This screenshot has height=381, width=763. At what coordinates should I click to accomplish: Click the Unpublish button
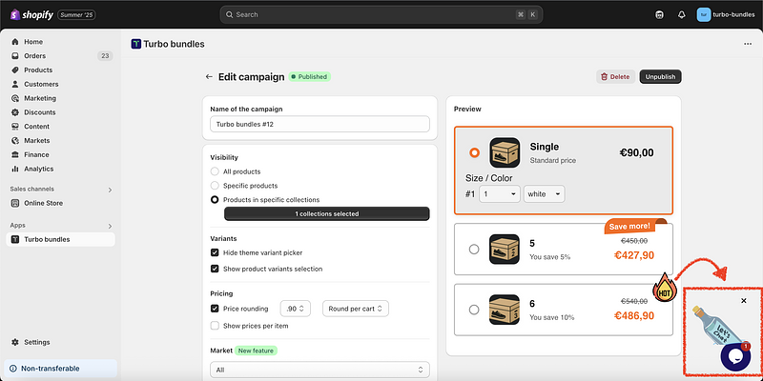point(660,77)
